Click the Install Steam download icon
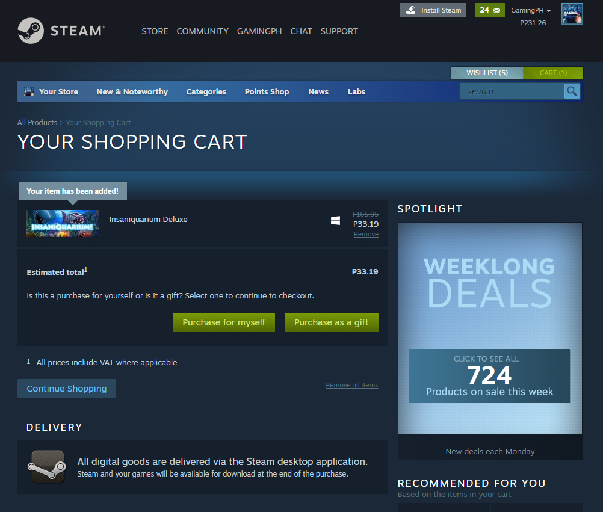Viewport: 603px width, 512px height. pyautogui.click(x=411, y=10)
